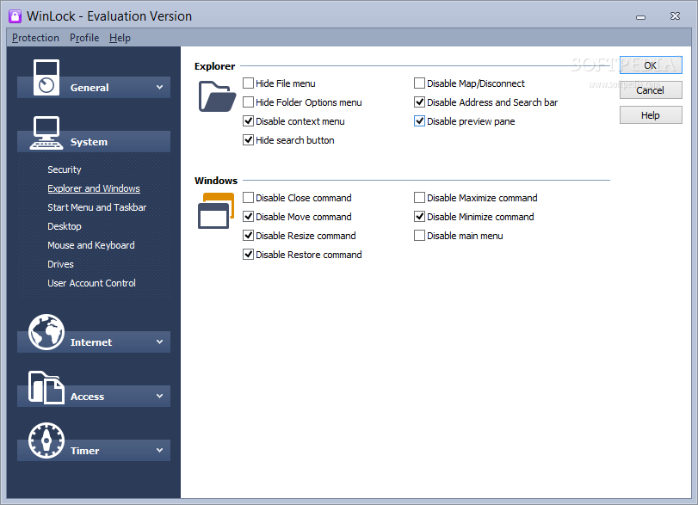
Task: Expand the General section chevron
Action: point(159,87)
